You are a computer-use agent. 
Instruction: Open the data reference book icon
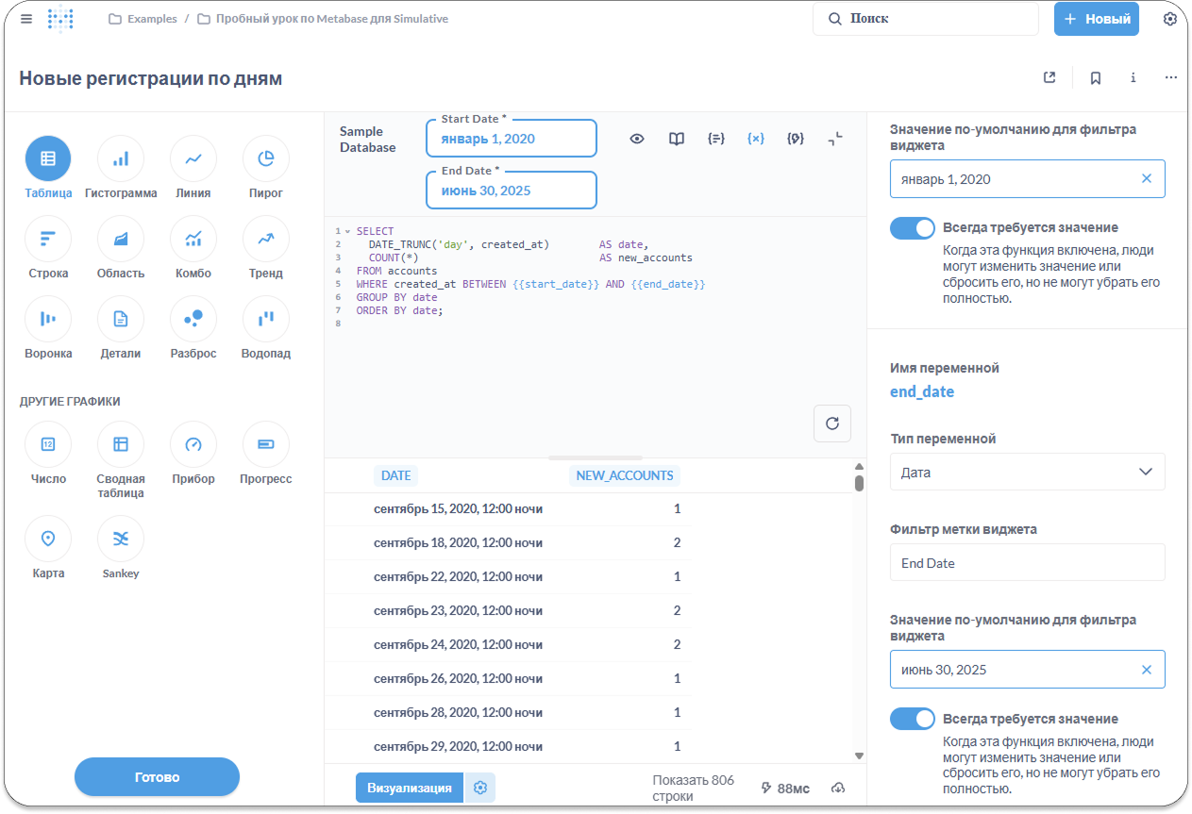click(x=677, y=139)
